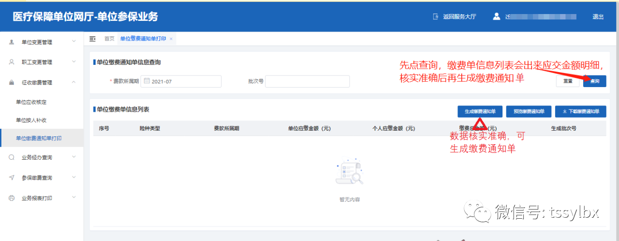
Task: Click the 查询 button
Action: 594,81
